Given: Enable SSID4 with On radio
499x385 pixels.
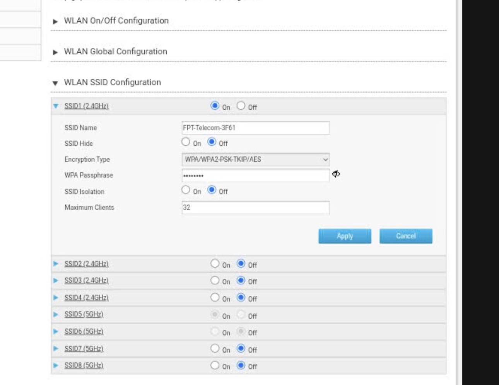Looking at the screenshot, I should (x=215, y=297).
